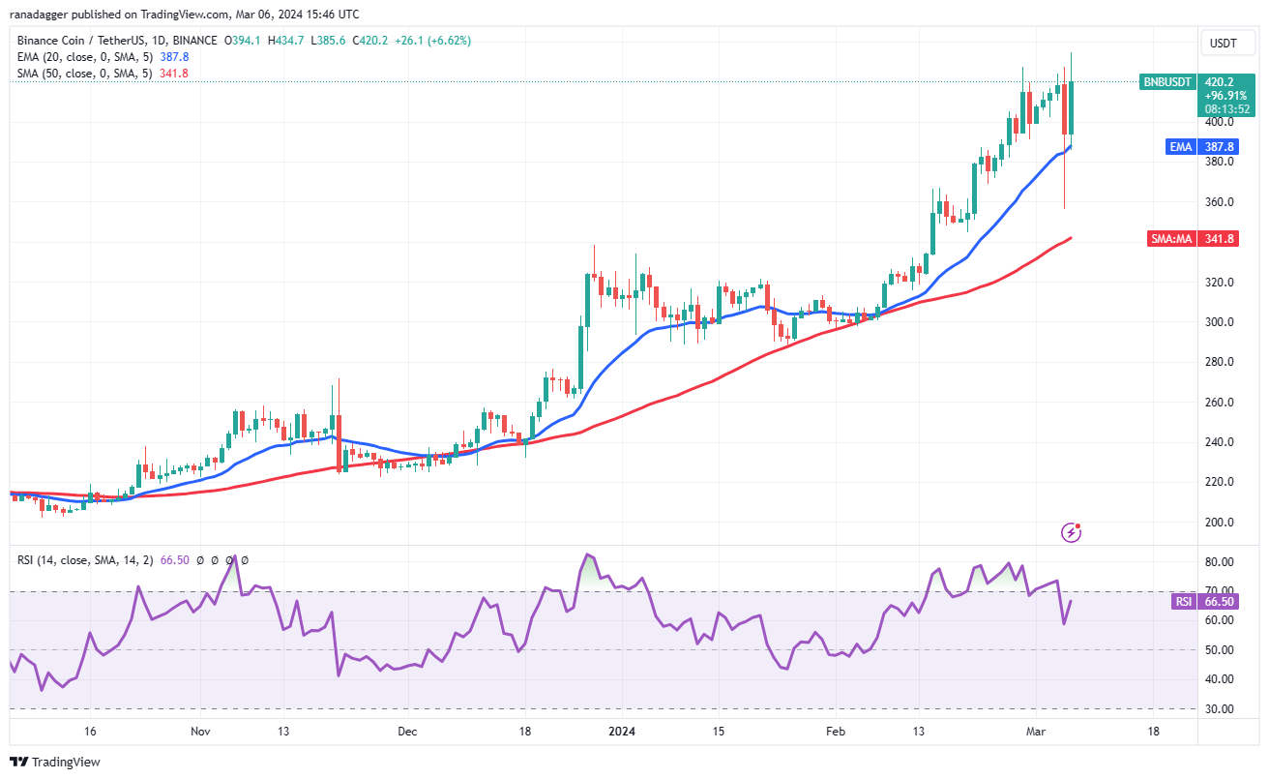Click the 16 date label on the time axis
Image resolution: width=1269 pixels, height=779 pixels.
tap(90, 733)
